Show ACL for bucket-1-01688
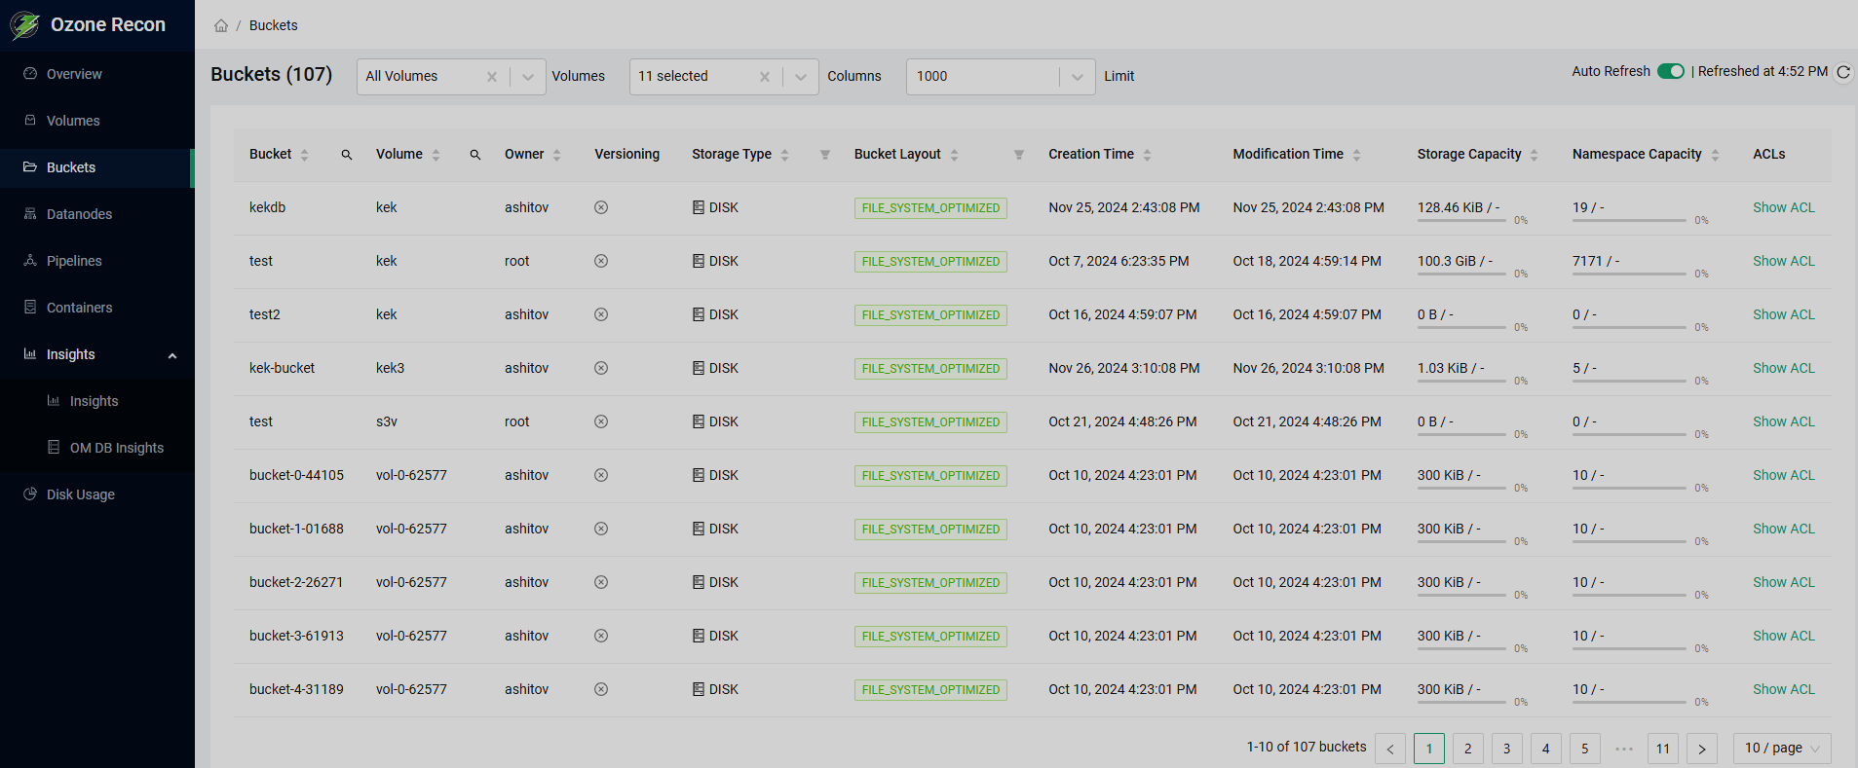Image resolution: width=1858 pixels, height=768 pixels. 1783,529
